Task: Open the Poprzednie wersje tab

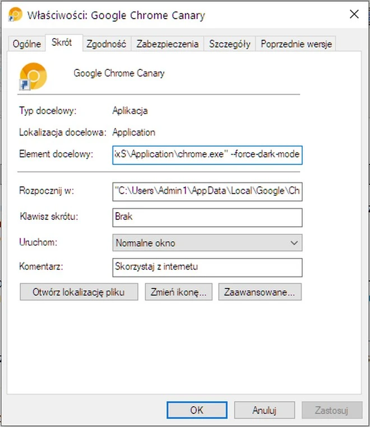Action: click(x=296, y=44)
